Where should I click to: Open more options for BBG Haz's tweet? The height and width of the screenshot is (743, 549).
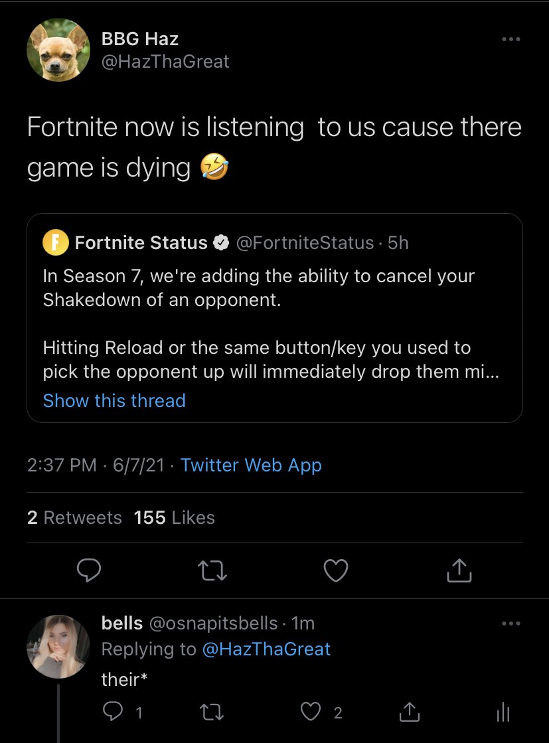point(510,40)
